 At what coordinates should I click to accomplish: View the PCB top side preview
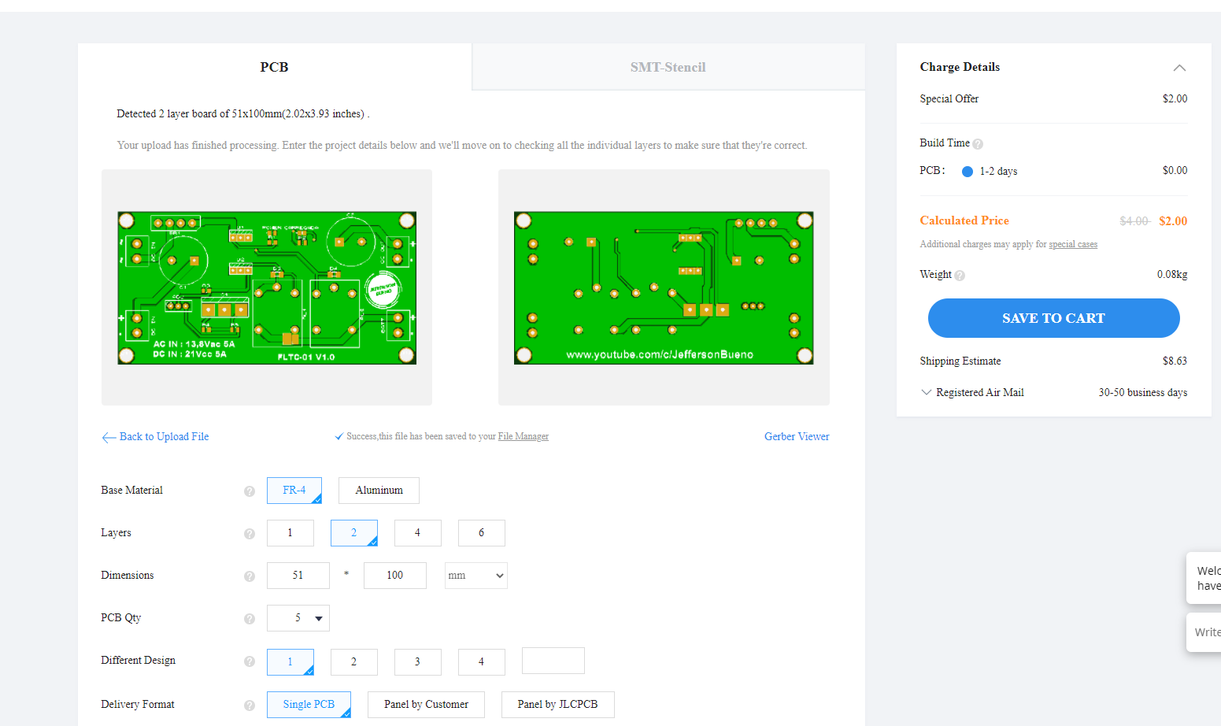[267, 287]
